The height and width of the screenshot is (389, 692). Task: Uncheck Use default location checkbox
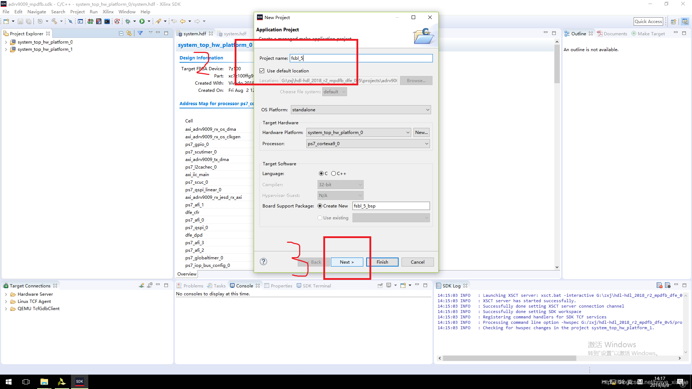262,71
